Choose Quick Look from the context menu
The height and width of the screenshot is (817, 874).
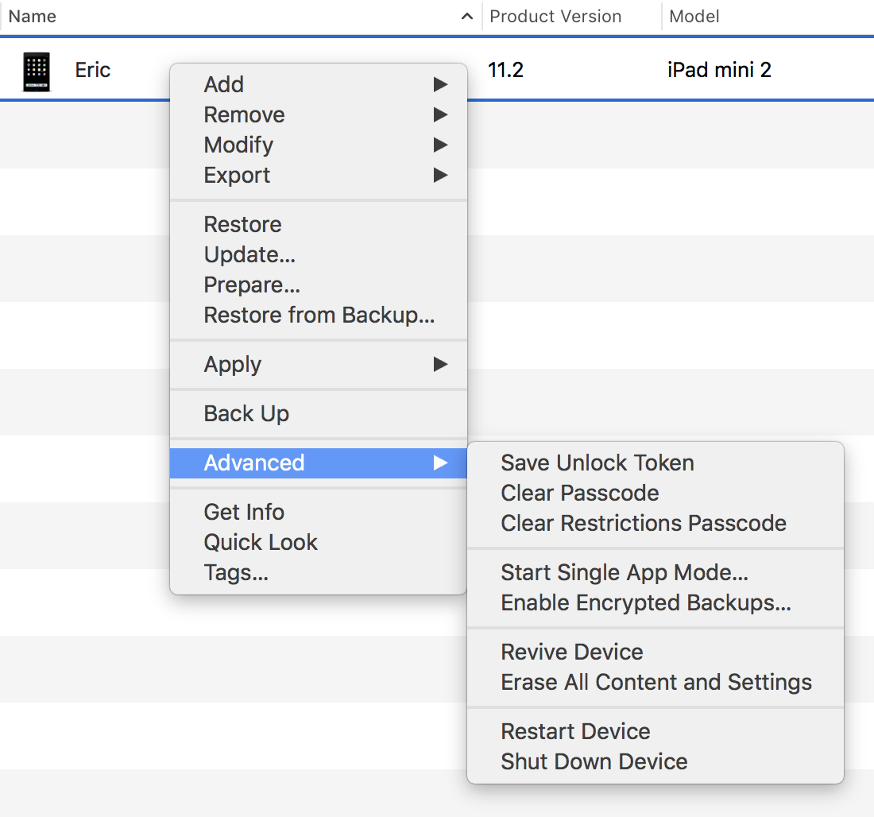tap(319, 542)
